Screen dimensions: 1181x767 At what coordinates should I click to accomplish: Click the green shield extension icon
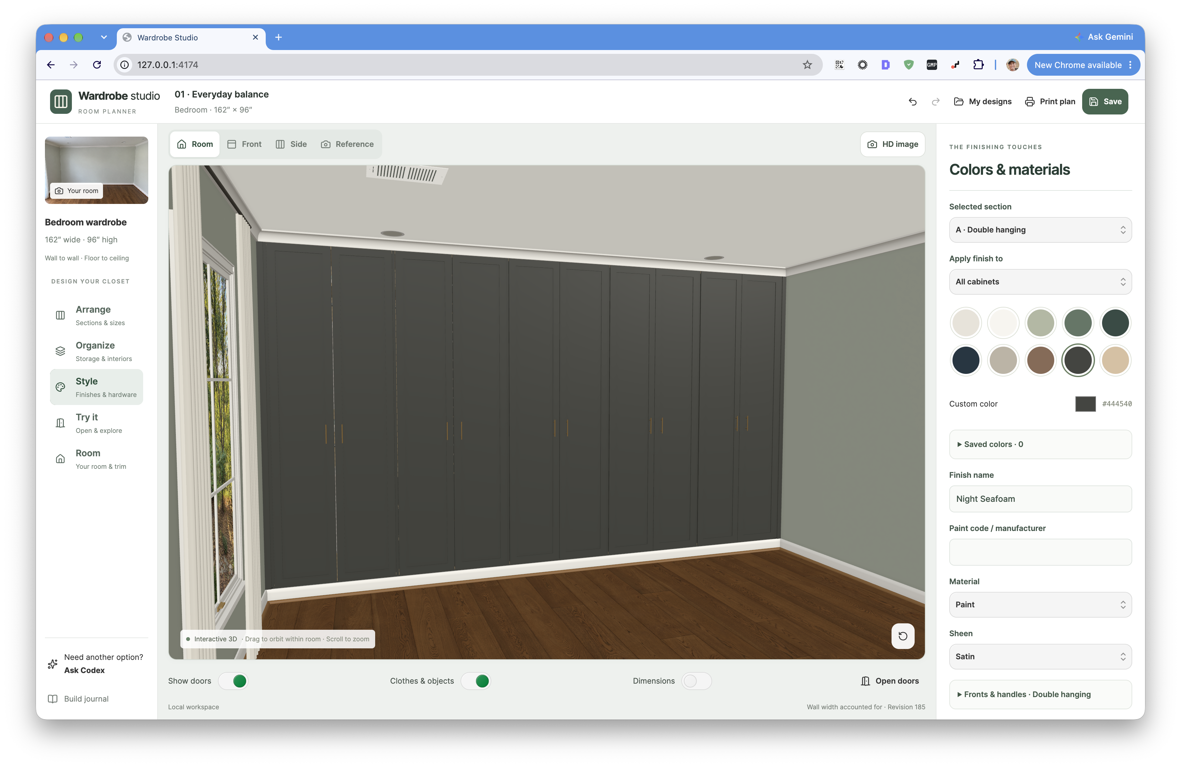(x=909, y=65)
